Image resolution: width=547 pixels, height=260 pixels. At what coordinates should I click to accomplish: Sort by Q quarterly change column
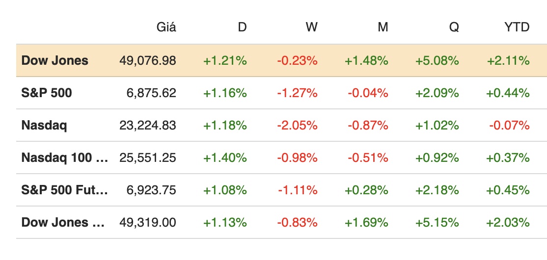(454, 27)
